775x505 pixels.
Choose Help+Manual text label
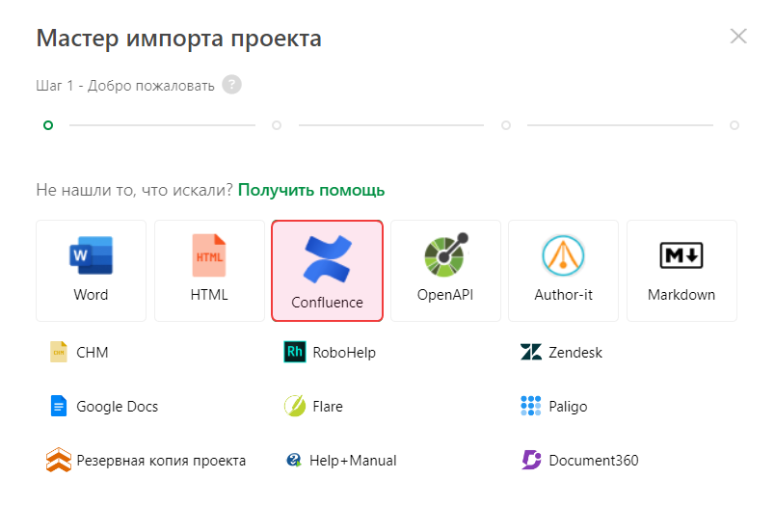click(353, 460)
